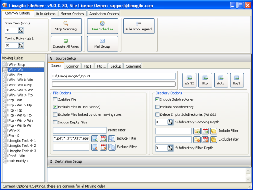Open the Ftp I tab

(x=88, y=66)
